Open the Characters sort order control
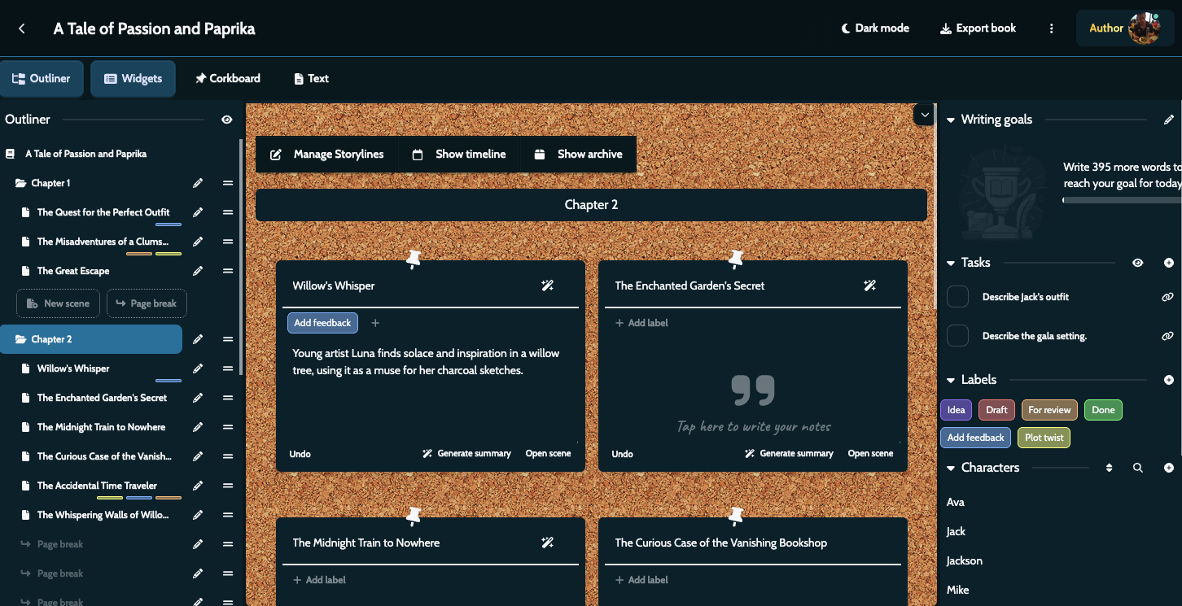 click(x=1109, y=468)
